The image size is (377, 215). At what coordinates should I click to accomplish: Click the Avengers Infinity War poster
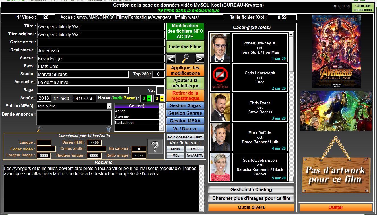(x=336, y=52)
